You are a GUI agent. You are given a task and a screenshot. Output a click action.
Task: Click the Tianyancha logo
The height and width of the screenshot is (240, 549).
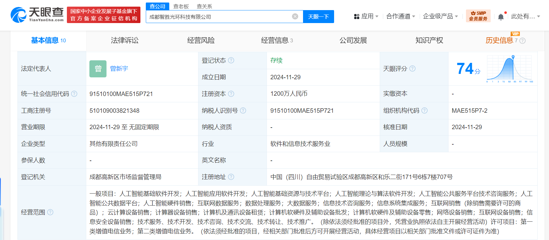coord(37,15)
